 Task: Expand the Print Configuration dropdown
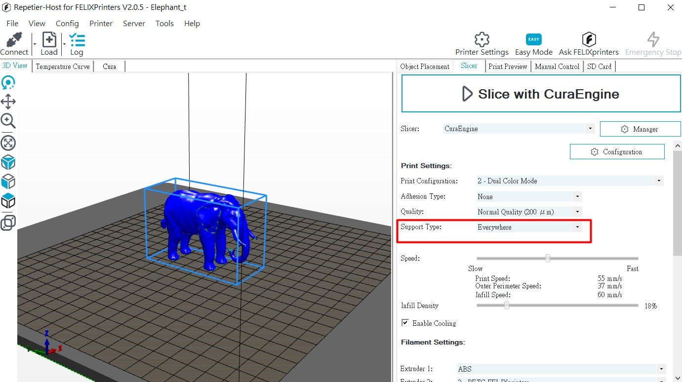click(659, 181)
